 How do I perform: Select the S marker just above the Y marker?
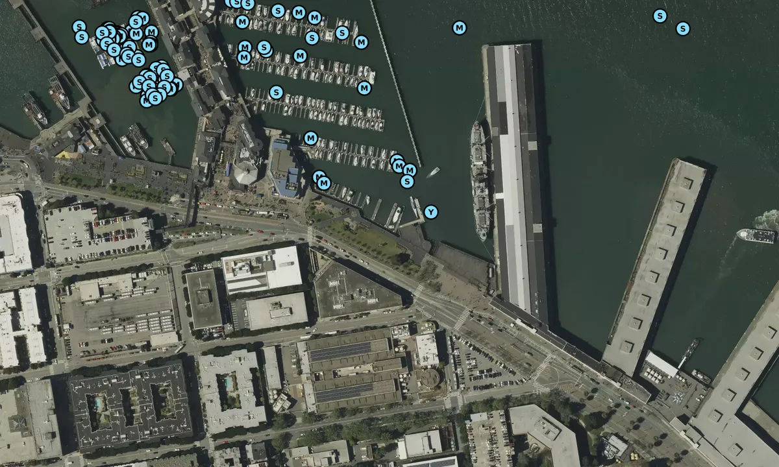coord(407,182)
